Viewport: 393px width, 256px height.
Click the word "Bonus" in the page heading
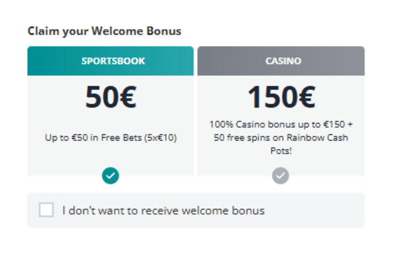(164, 31)
